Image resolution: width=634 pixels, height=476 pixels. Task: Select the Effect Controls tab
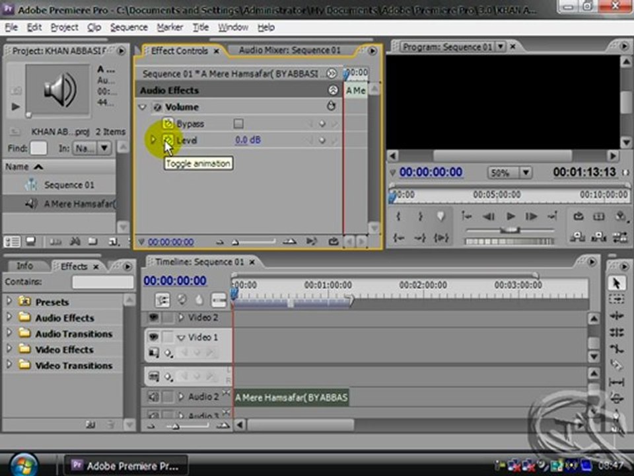(179, 51)
